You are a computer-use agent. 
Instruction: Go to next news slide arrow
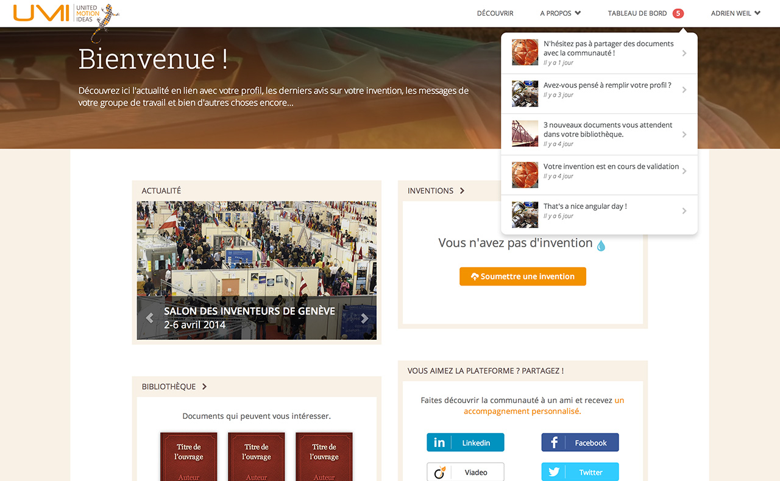[364, 318]
